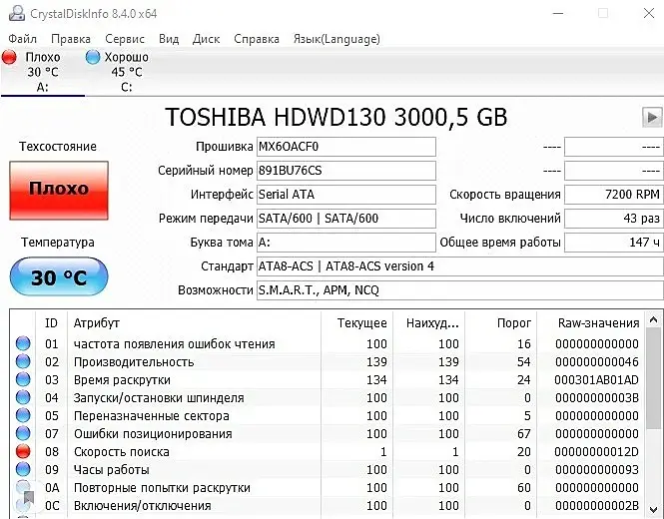
Task: Click blue status dot for attribute 05
Action: [23, 415]
